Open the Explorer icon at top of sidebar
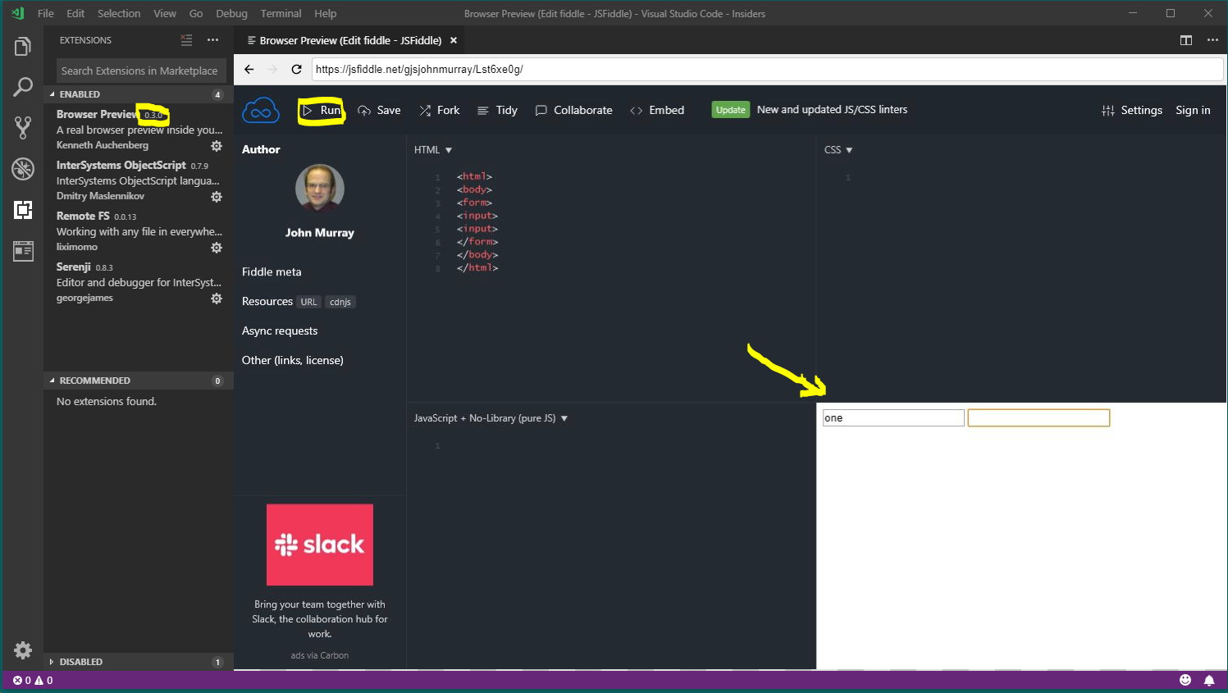 [x=22, y=48]
